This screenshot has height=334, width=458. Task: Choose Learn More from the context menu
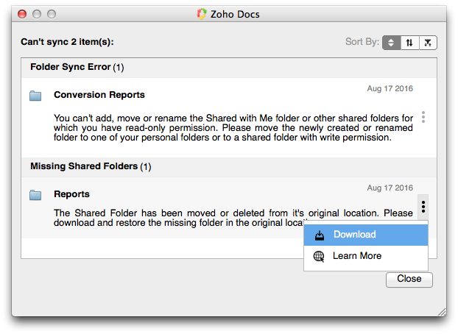tap(356, 256)
